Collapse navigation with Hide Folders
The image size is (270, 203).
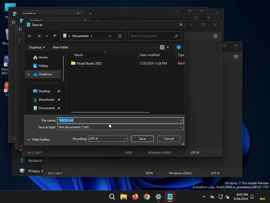tap(38, 140)
